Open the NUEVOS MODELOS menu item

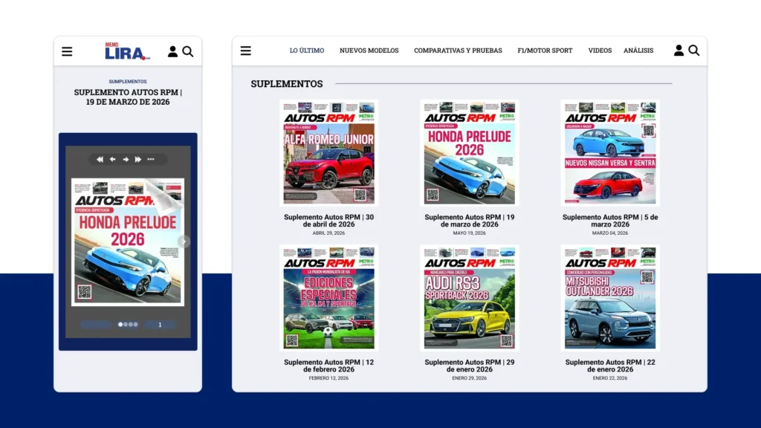(x=369, y=51)
